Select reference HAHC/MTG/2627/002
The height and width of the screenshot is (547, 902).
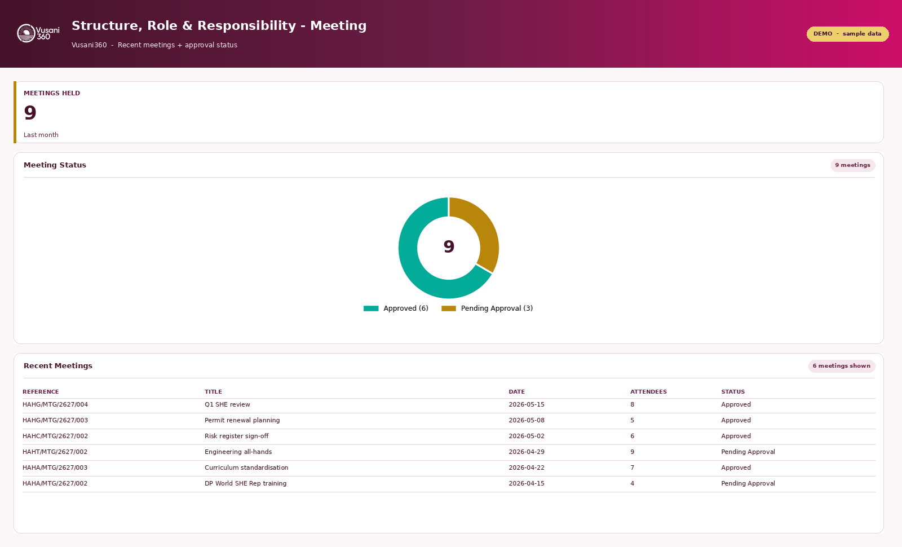click(55, 436)
